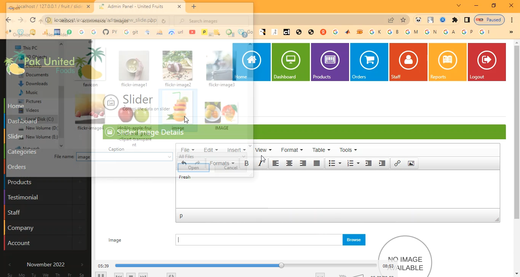Click inside editor text area with Fresh

[x=338, y=189]
